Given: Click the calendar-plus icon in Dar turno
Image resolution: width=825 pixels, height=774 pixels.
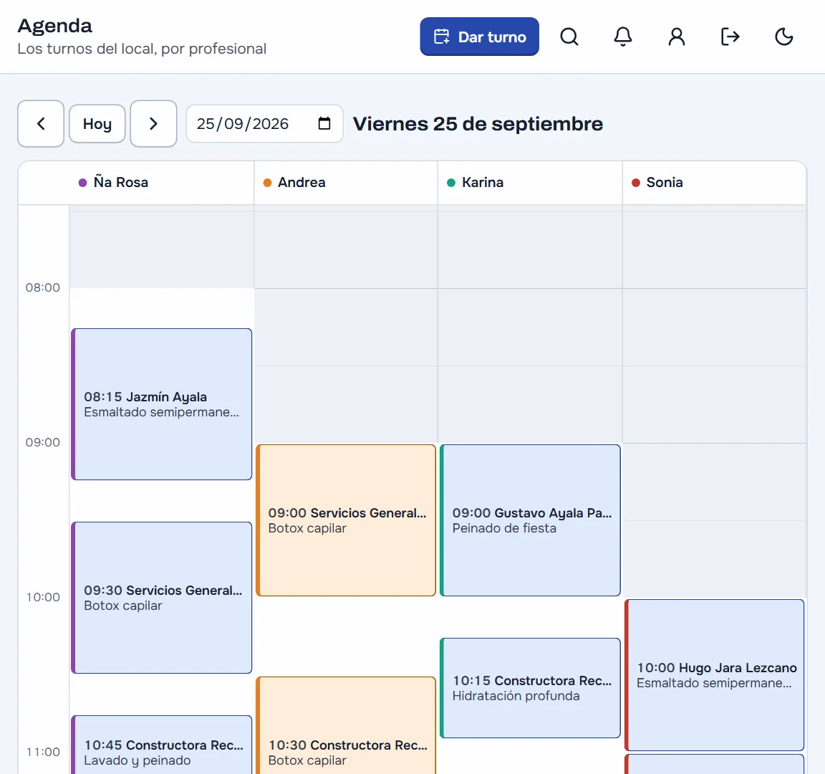Looking at the screenshot, I should 441,37.
